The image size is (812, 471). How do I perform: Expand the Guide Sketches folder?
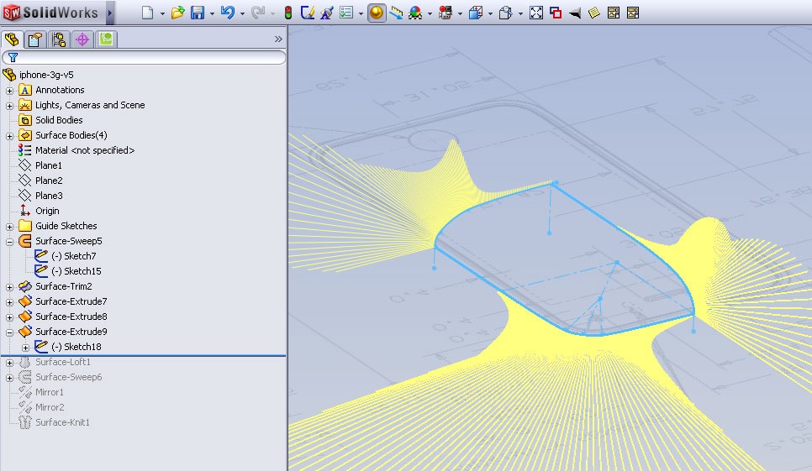(9, 227)
